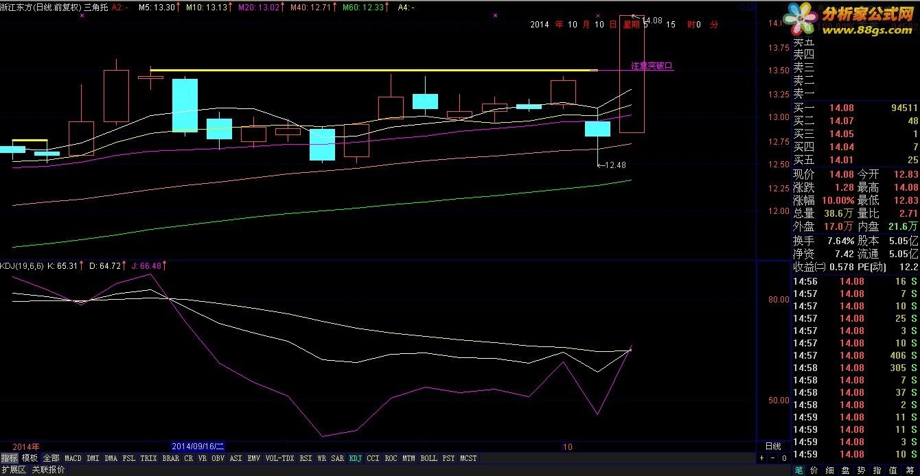Screen dimensions: 920x476
Task: Select the ROC indicator
Action: coord(391,458)
